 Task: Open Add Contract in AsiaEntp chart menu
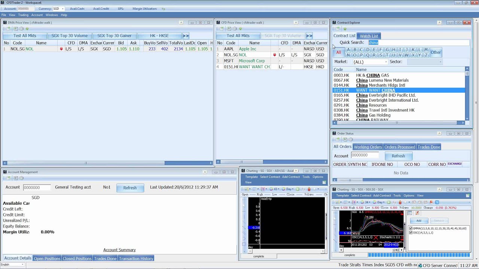tap(291, 177)
